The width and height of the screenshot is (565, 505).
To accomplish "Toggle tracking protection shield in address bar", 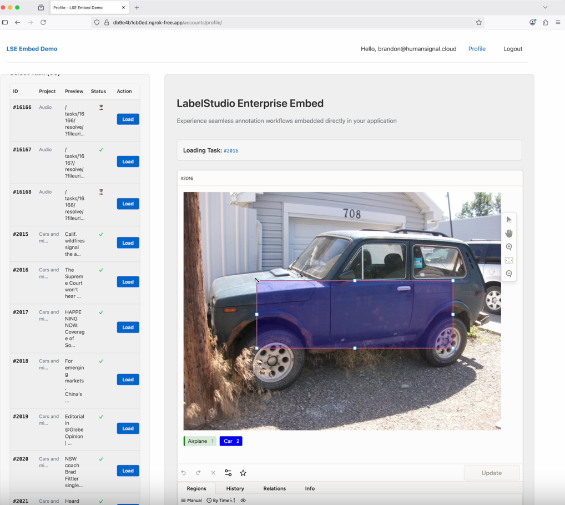I will (x=97, y=23).
